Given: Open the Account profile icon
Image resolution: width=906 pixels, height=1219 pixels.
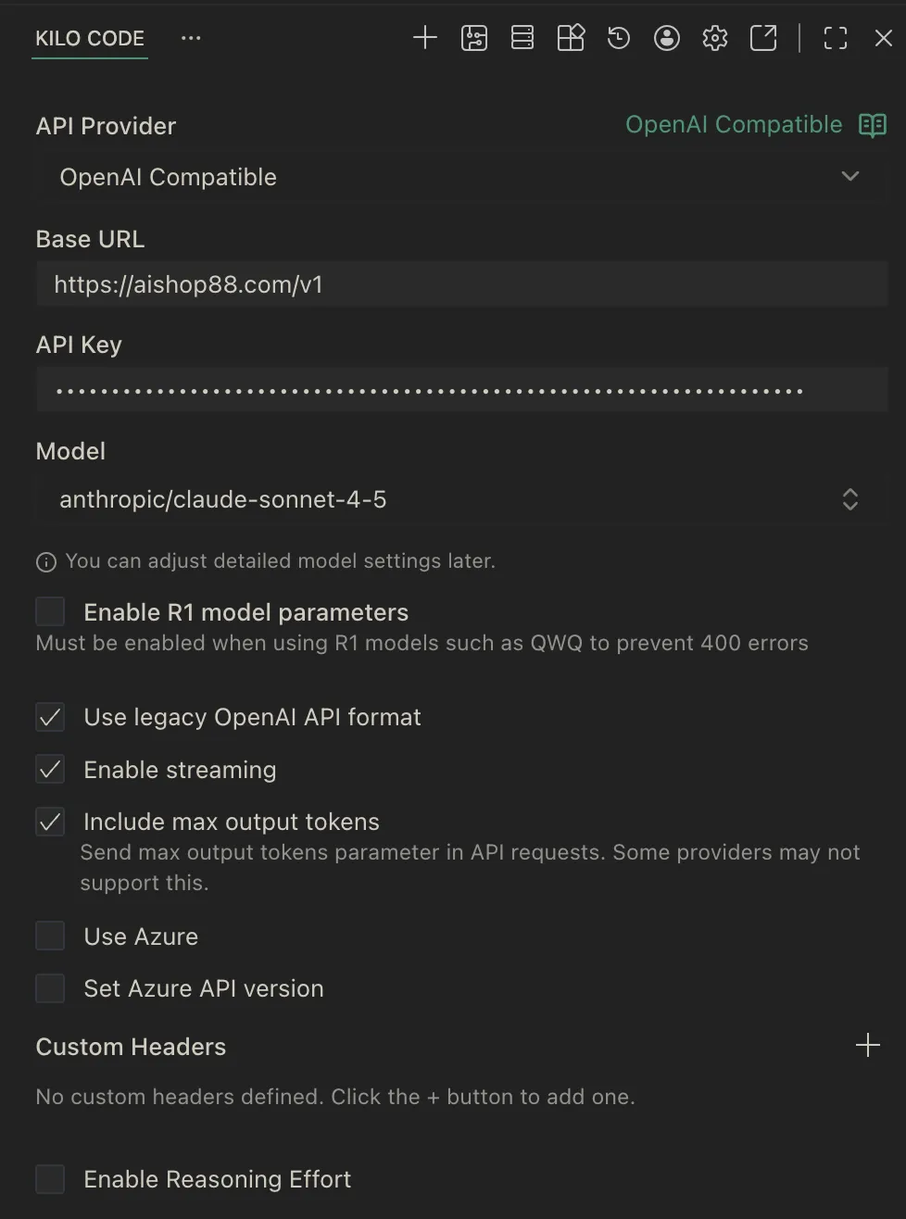Looking at the screenshot, I should point(667,38).
